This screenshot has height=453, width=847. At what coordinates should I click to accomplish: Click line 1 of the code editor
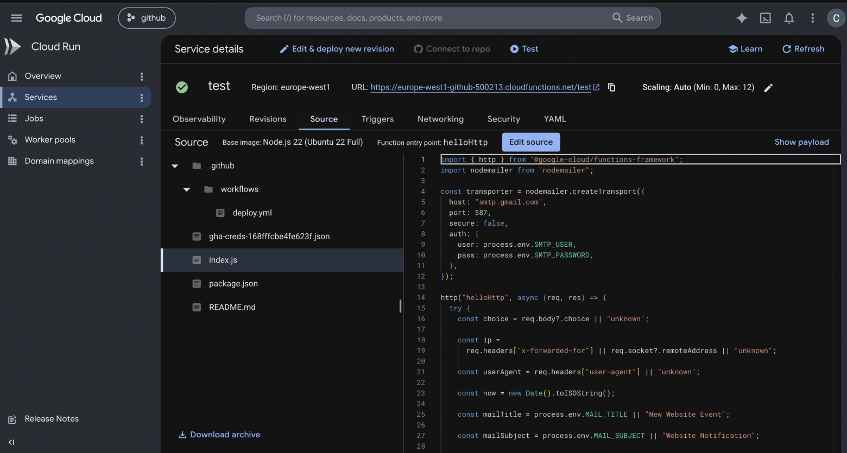(x=640, y=159)
